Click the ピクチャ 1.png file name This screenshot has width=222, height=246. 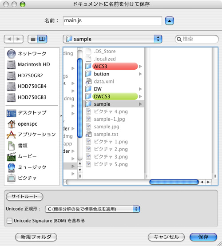(111, 142)
